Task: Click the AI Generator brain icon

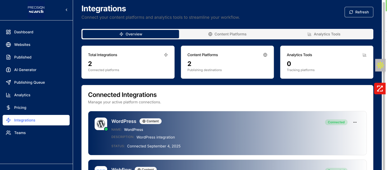Action: point(8,70)
